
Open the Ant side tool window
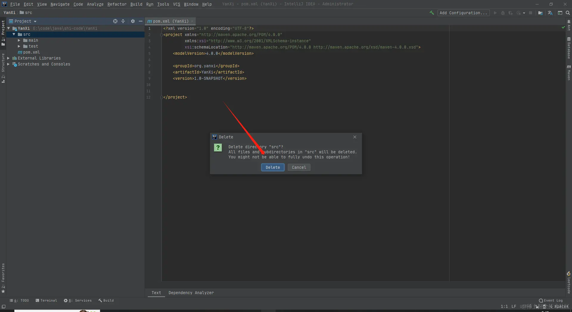[569, 25]
